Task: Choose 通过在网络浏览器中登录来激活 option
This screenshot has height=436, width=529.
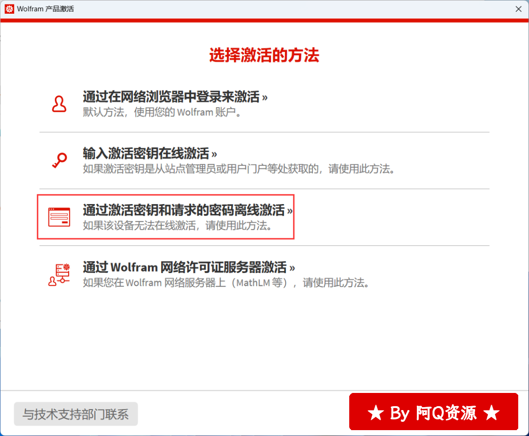Action: 175,97
